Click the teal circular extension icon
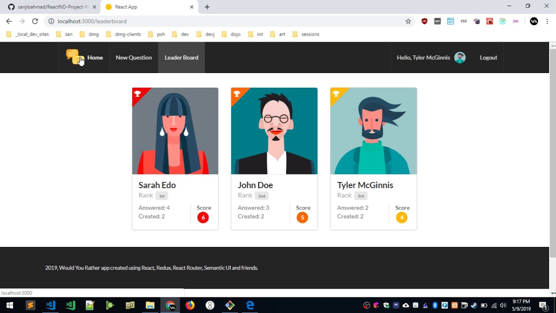This screenshot has height=313, width=556. [x=503, y=21]
